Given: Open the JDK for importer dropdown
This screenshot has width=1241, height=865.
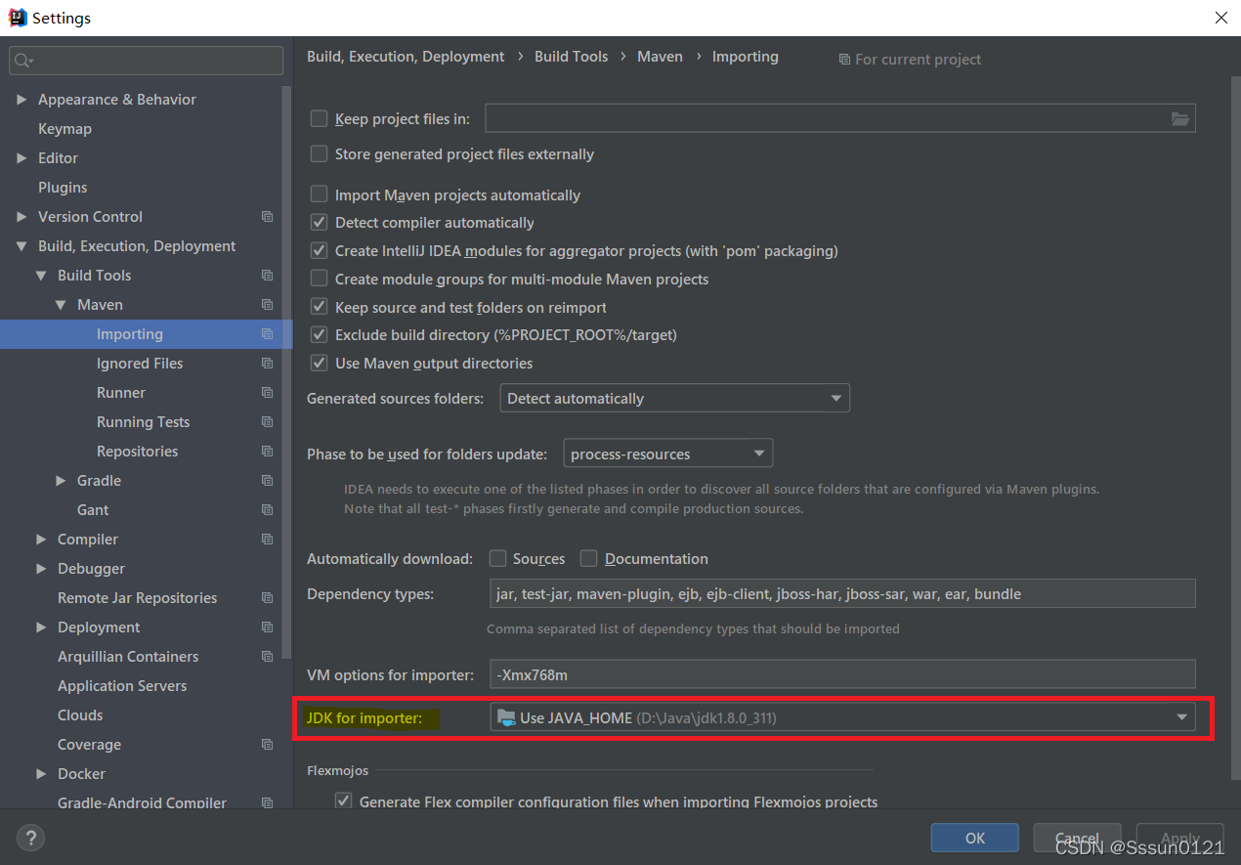Looking at the screenshot, I should click(842, 717).
